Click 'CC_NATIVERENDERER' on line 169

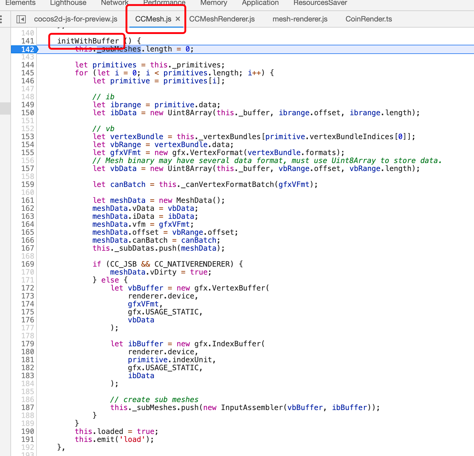coord(192,264)
